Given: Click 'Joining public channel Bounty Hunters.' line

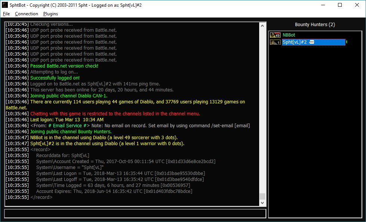Looking at the screenshot, I should [x=71, y=132].
